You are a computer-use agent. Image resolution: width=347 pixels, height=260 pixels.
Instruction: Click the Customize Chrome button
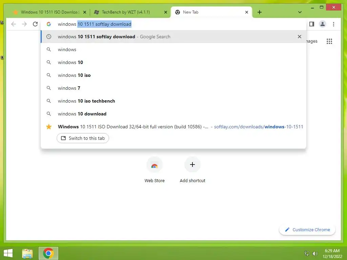pyautogui.click(x=307, y=230)
